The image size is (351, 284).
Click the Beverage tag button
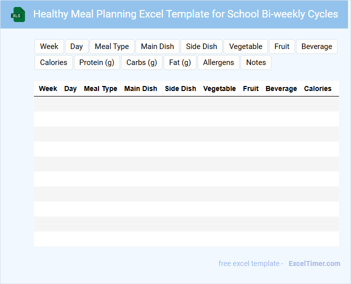point(316,46)
